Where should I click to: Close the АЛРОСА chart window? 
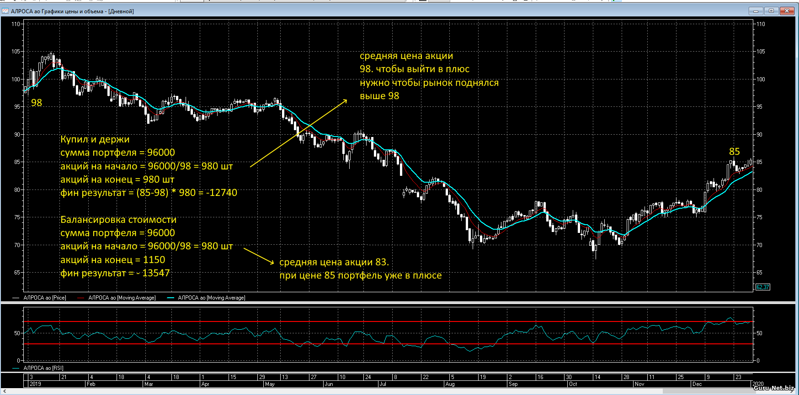pyautogui.click(x=787, y=11)
